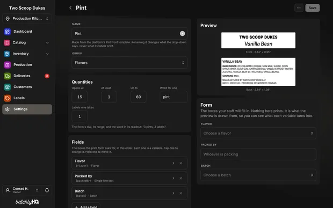Click the Whoever is packing input

tap(258, 154)
